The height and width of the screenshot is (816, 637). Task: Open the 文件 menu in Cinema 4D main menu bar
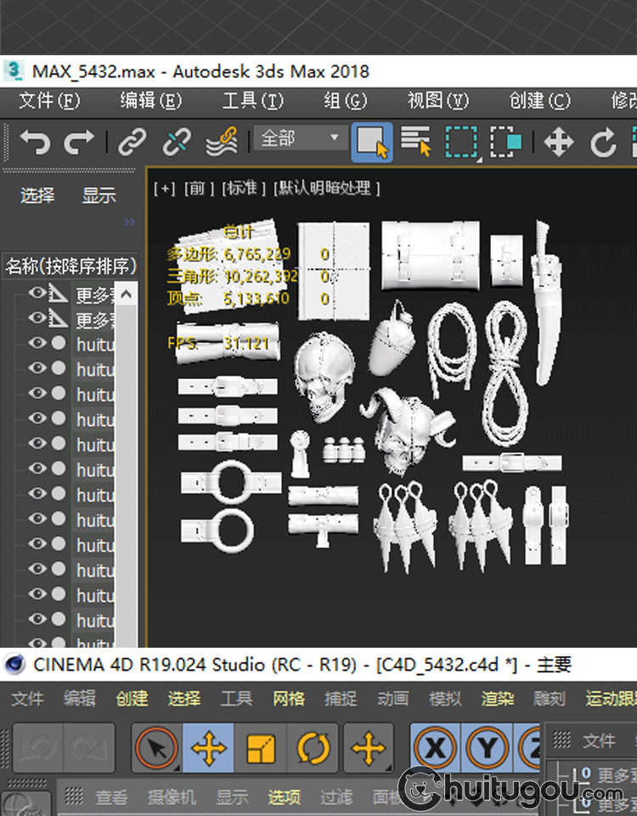pyautogui.click(x=27, y=699)
